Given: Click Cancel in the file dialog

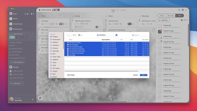Looking at the screenshot, I should pyautogui.click(x=135, y=75).
